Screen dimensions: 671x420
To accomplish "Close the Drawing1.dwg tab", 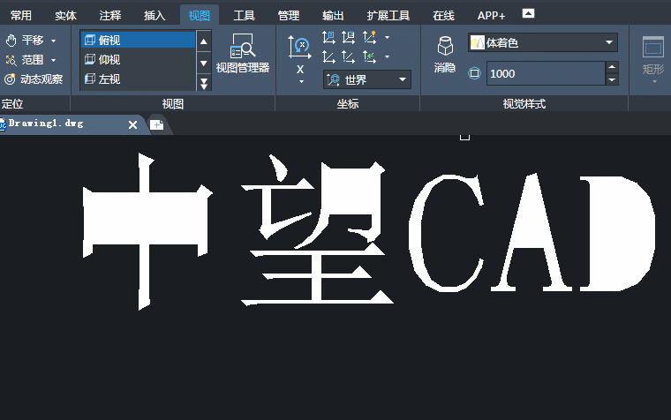I will click(132, 124).
